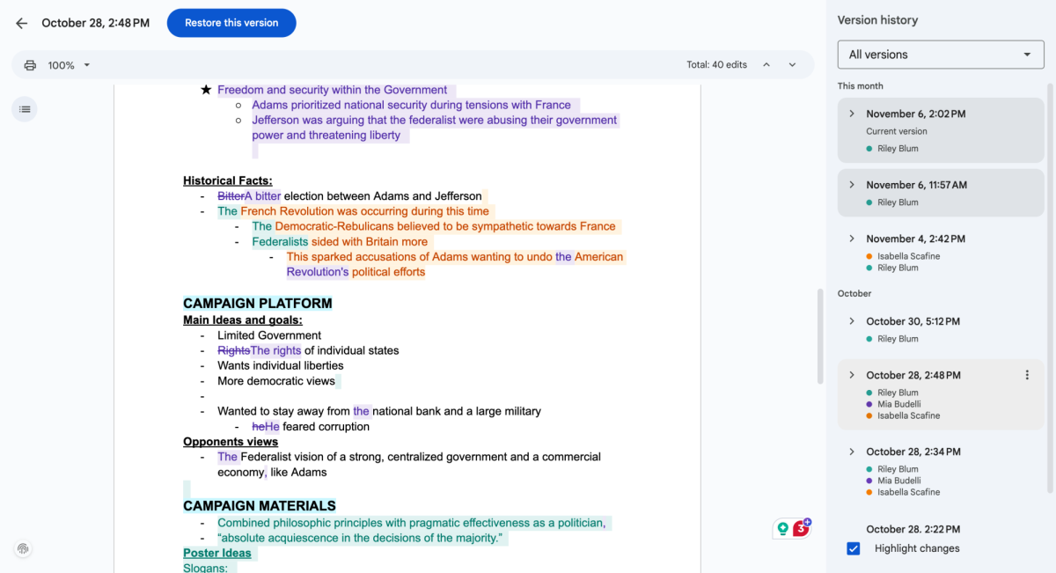1056x573 pixels.
Task: Jump to previous edit with up chevron
Action: (x=766, y=64)
